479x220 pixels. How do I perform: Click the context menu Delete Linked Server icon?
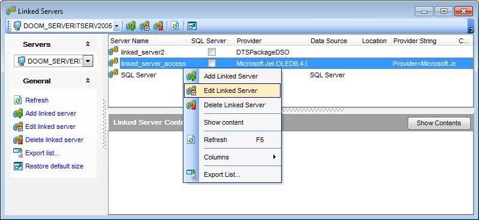pyautogui.click(x=191, y=105)
